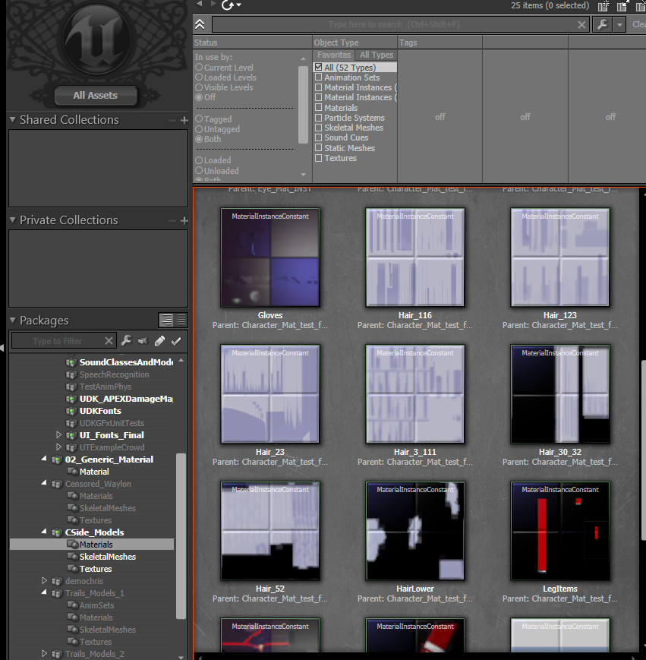Click the back navigation arrow icon
The height and width of the screenshot is (660, 646).
(200, 4)
